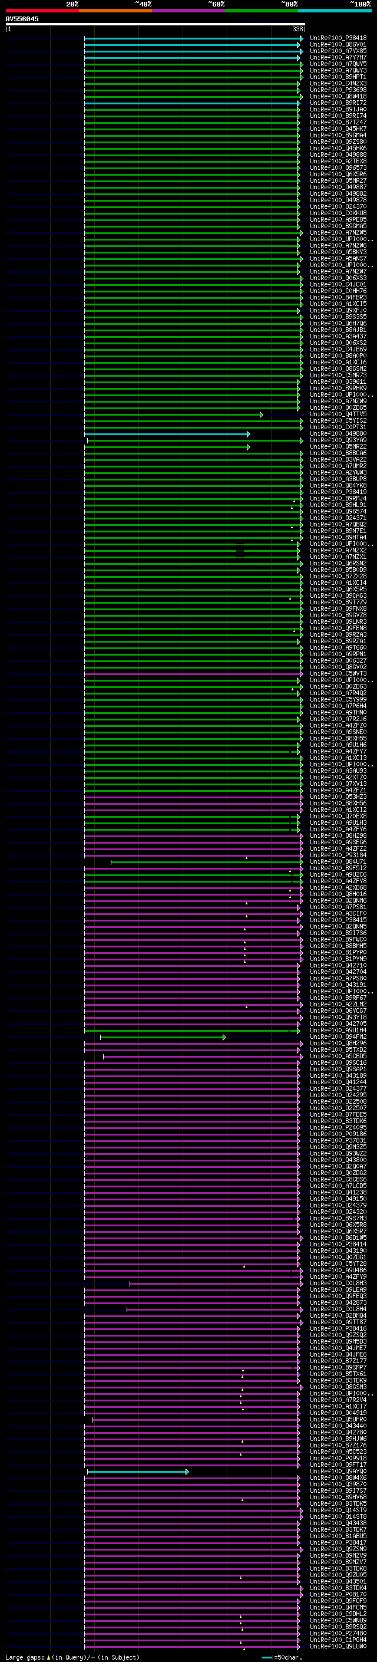This screenshot has height=1662, width=377.
Task: Select the UniRef100_A5BKY3 label
Action: click(338, 252)
